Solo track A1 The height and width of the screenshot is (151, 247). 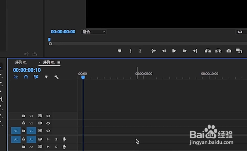point(56,139)
